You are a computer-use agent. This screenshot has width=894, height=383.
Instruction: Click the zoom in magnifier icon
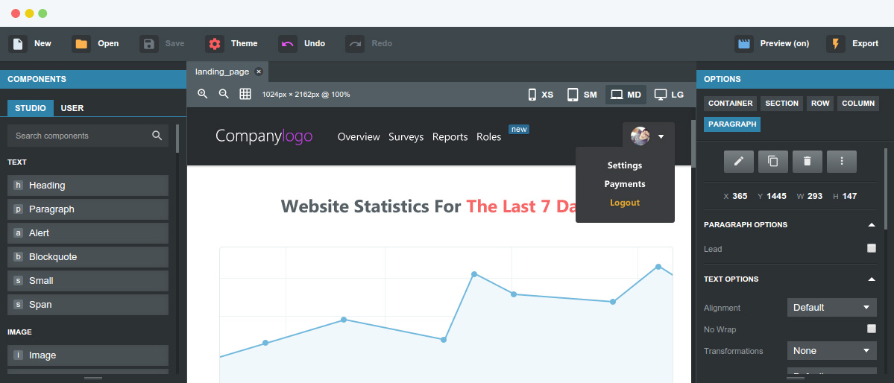tap(202, 94)
